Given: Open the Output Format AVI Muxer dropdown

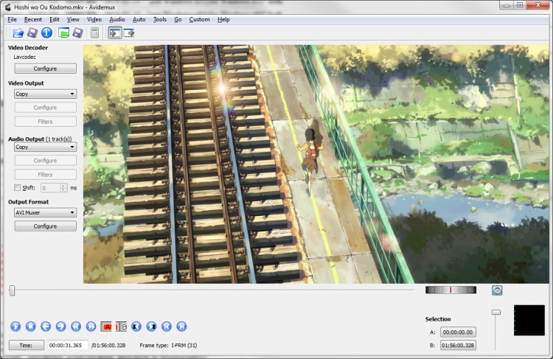Looking at the screenshot, I should coord(46,212).
